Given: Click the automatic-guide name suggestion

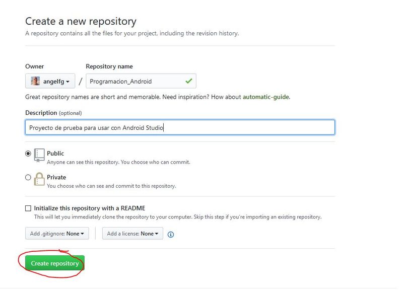Looking at the screenshot, I should pos(266,97).
